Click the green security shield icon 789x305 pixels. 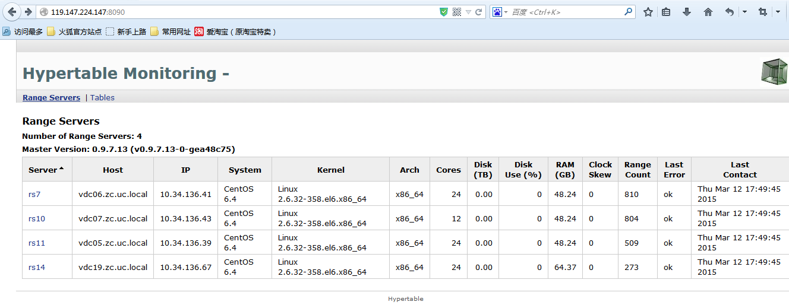coord(444,12)
